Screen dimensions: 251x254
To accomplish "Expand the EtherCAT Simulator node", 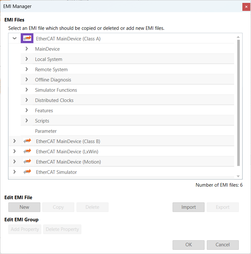I will 14,172.
